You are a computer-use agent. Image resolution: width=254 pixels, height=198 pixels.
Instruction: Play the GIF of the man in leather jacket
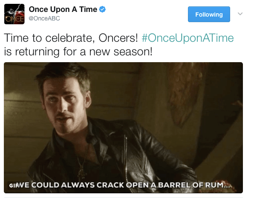[123, 128]
